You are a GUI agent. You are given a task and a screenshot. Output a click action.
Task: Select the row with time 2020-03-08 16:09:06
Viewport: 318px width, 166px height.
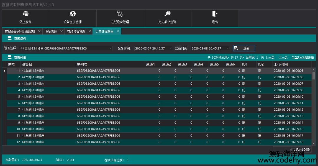159,77
